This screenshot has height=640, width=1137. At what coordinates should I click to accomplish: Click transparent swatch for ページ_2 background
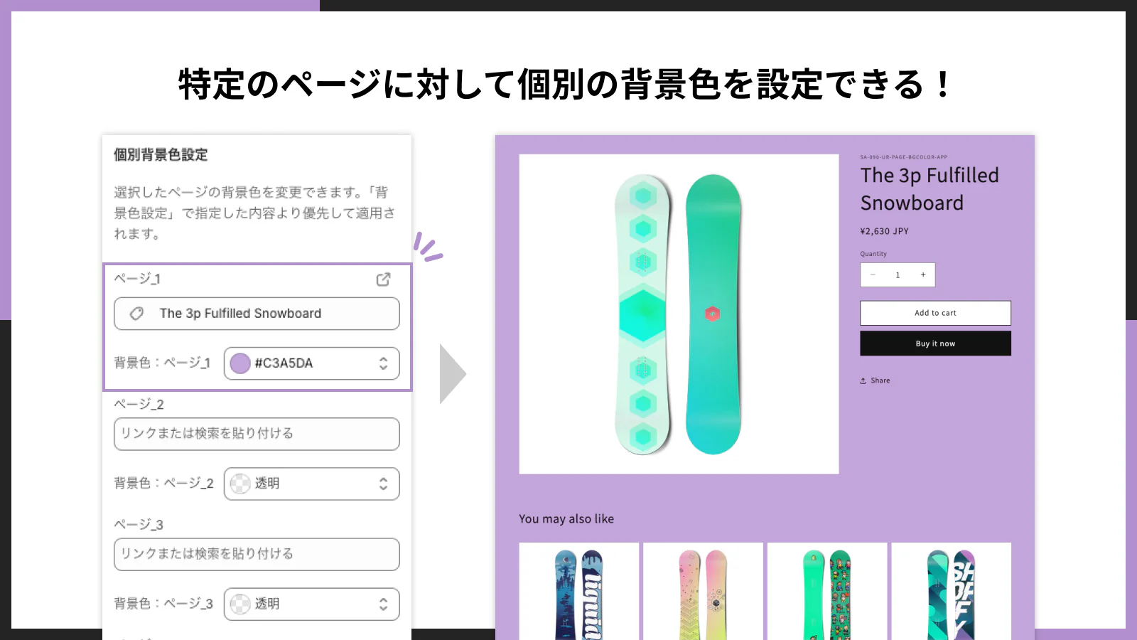[x=240, y=484]
